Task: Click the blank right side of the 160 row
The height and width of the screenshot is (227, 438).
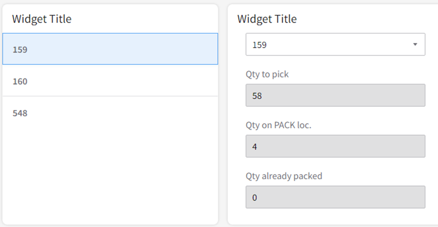Action: [x=176, y=81]
